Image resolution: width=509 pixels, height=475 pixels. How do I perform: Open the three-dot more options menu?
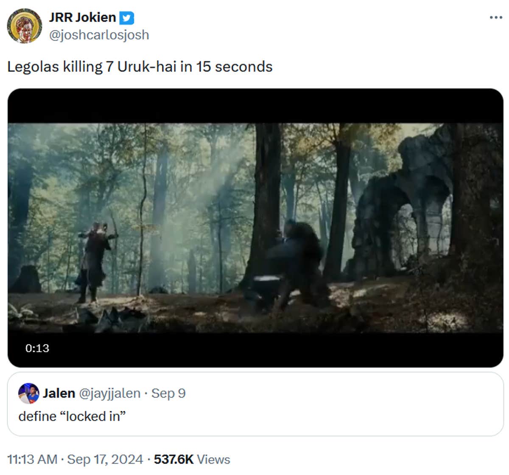click(x=495, y=18)
